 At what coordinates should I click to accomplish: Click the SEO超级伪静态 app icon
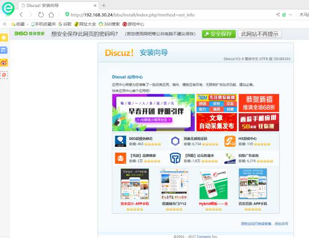[121, 141]
